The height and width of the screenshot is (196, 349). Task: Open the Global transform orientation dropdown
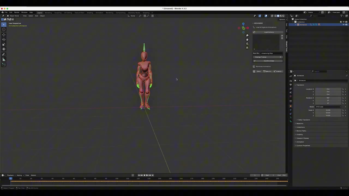click(x=133, y=16)
